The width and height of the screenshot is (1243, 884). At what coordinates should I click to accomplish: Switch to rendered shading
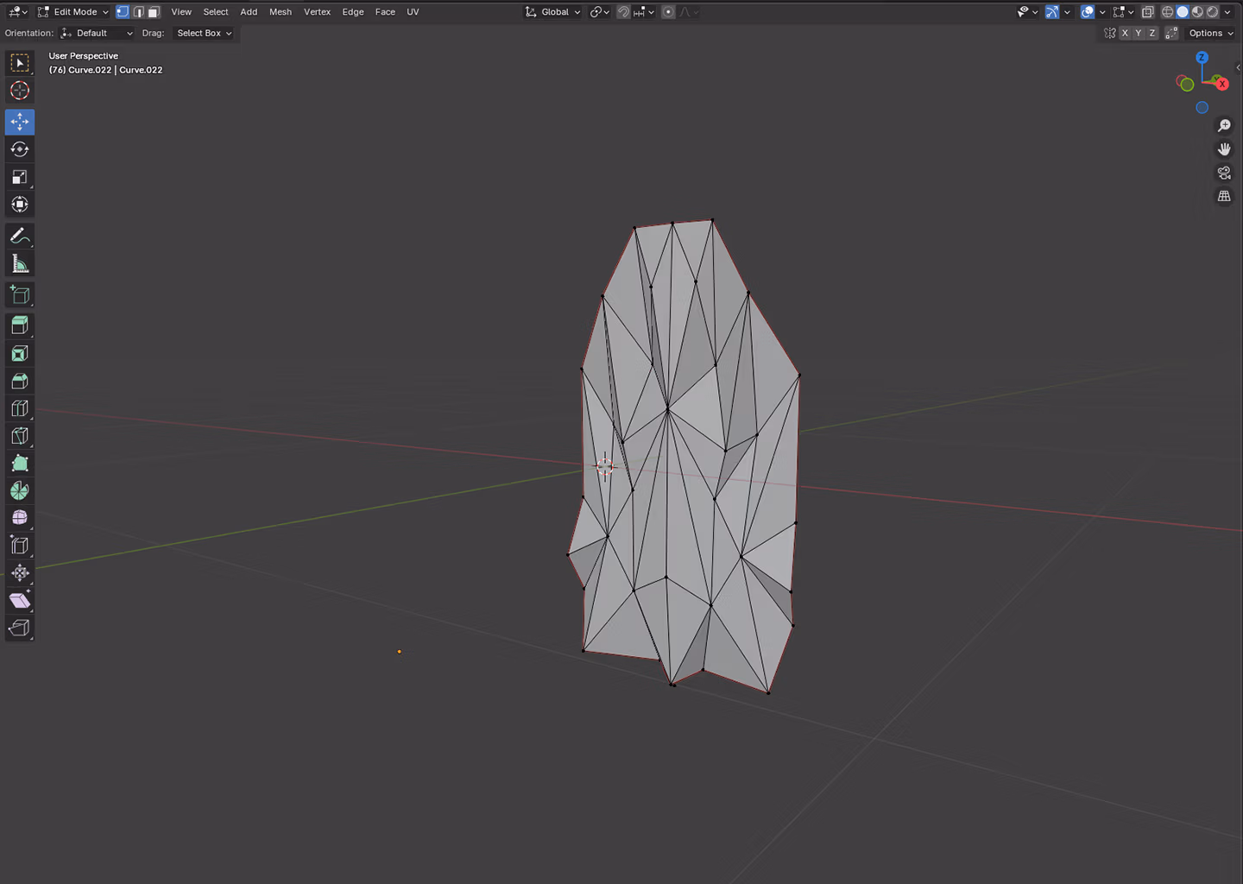coord(1213,12)
